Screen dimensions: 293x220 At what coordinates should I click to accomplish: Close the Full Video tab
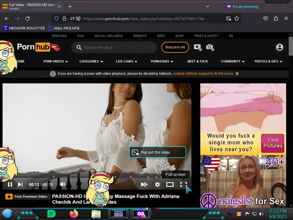click(59, 6)
